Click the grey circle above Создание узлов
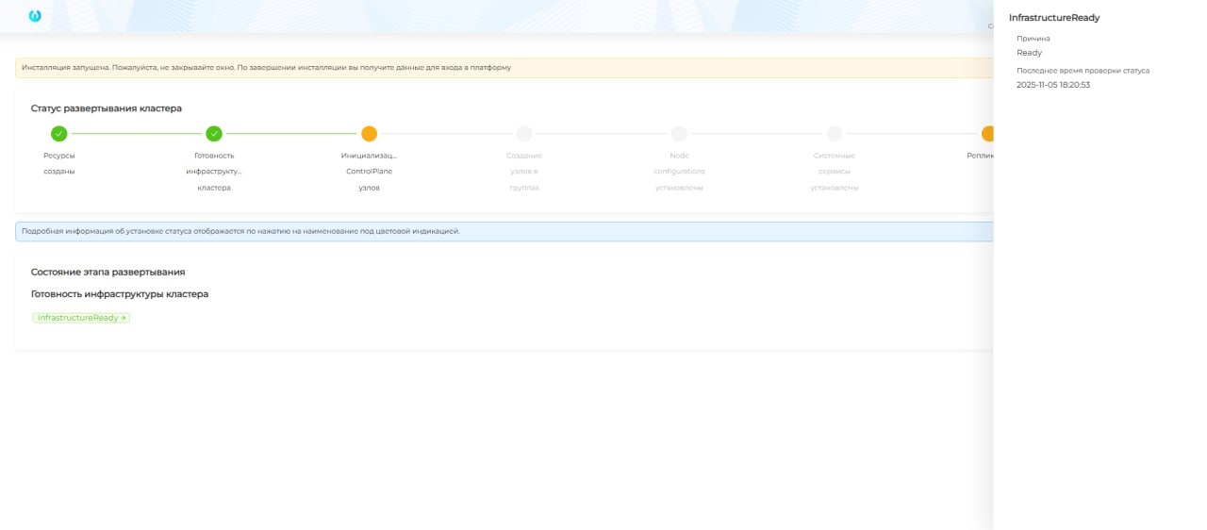Screen dimensions: 1207x530 pyautogui.click(x=524, y=134)
